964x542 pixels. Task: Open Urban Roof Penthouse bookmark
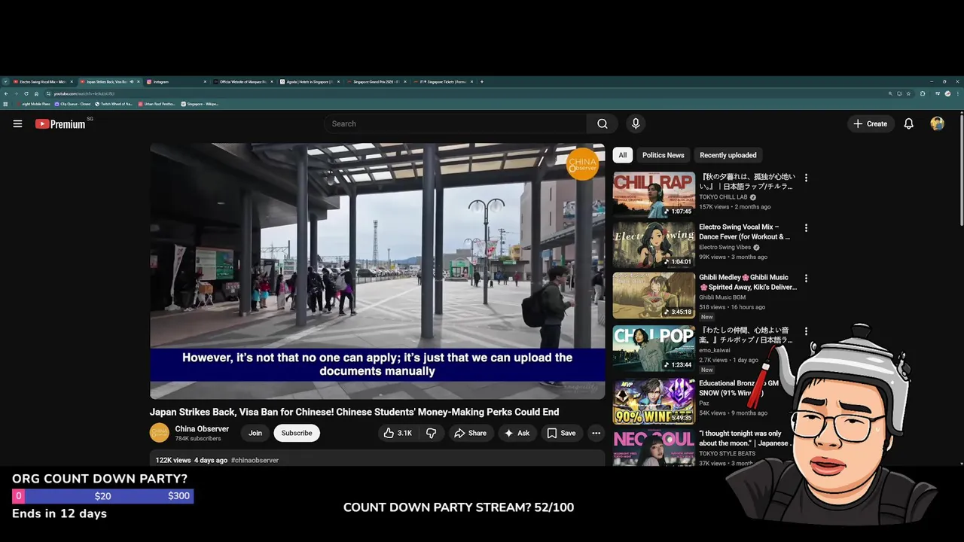click(157, 104)
